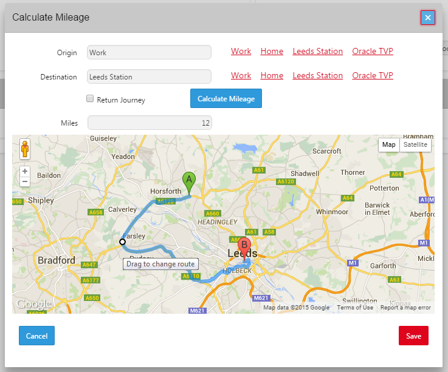Viewport: 448px width, 372px height.
Task: Open Report a map error link
Action: (405, 308)
